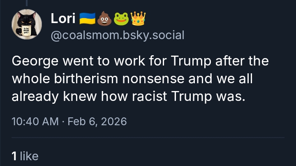Screen dimensions: 296x166
Task: Click the like count number 1
Action: tap(14, 156)
